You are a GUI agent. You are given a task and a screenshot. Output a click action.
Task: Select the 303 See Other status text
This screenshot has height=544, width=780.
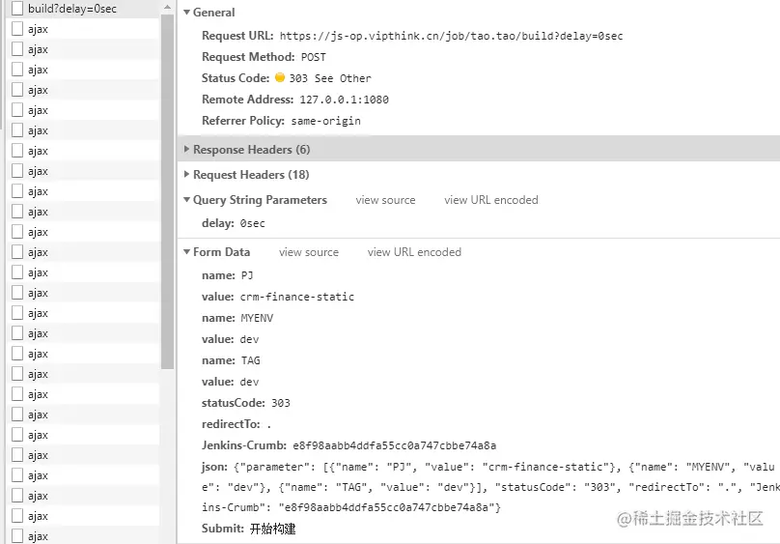330,78
